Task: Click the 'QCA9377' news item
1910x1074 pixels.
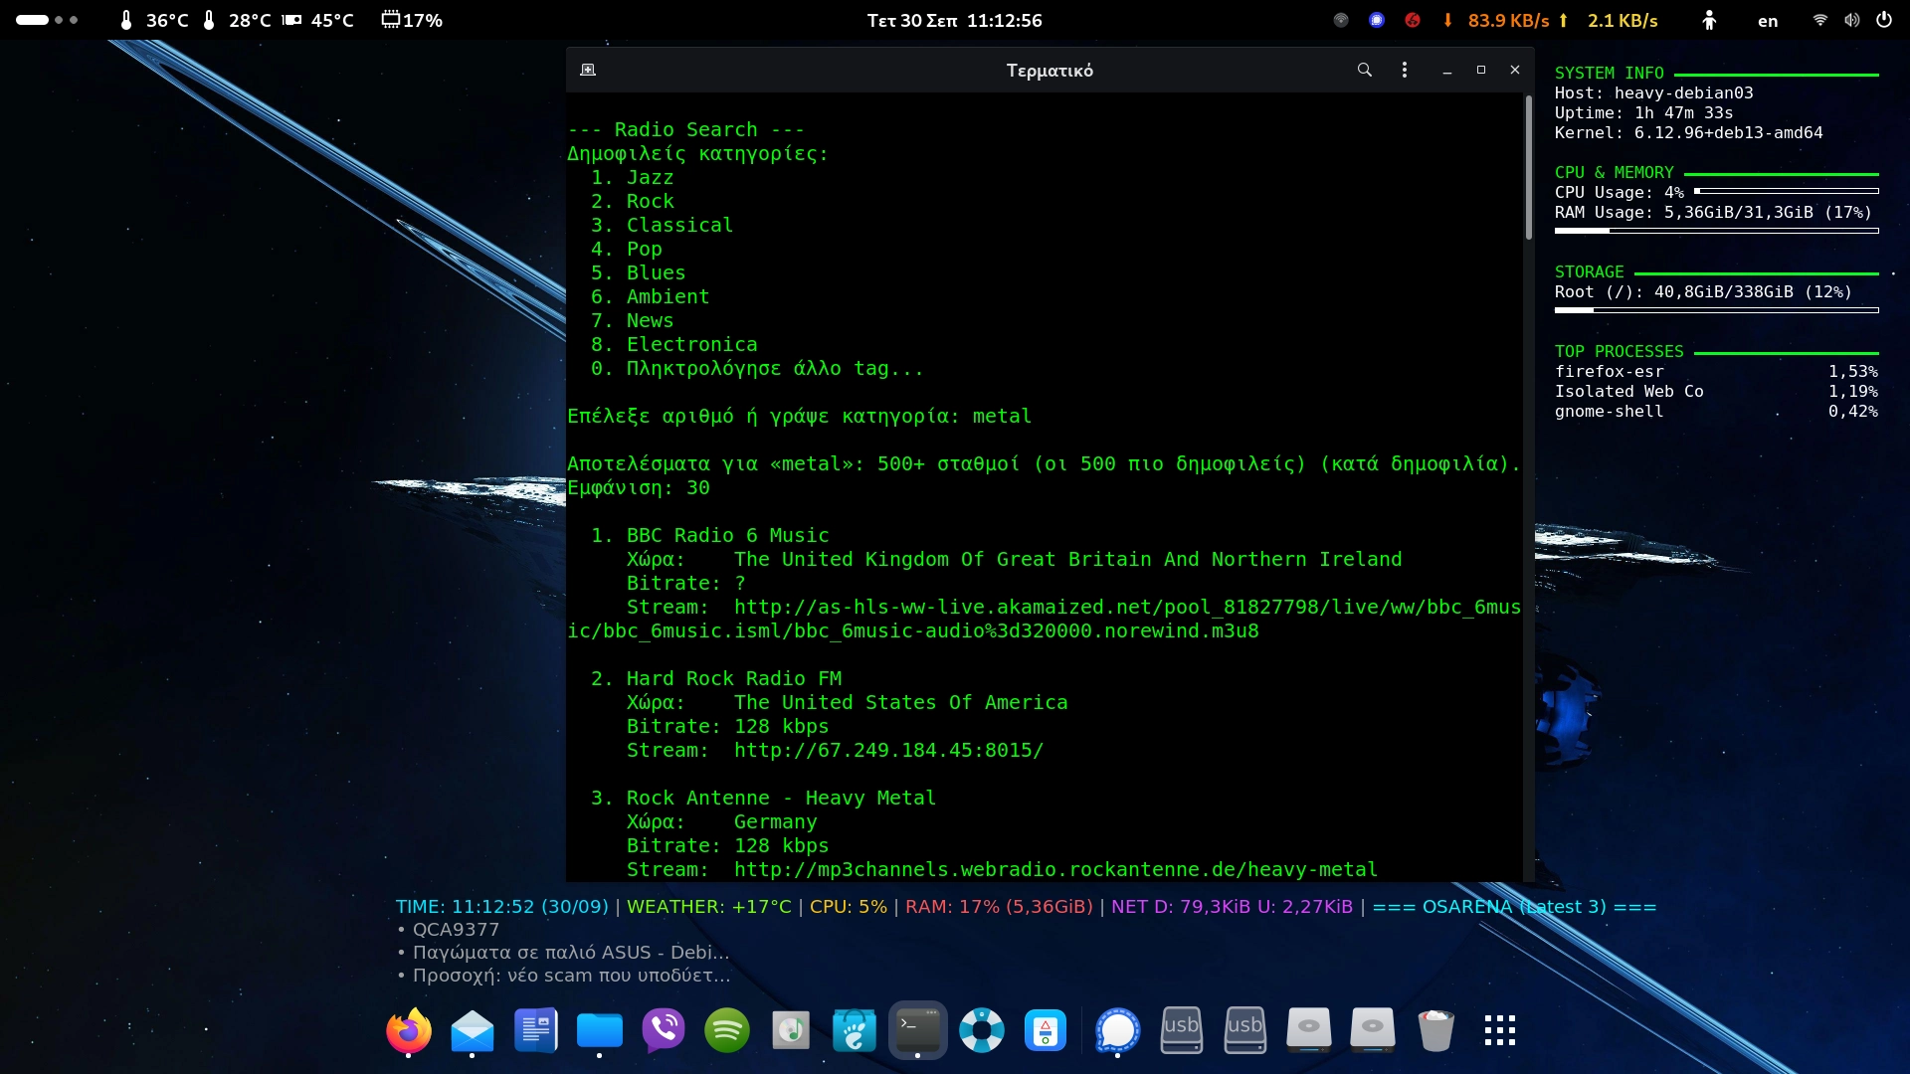Action: pyautogui.click(x=456, y=930)
